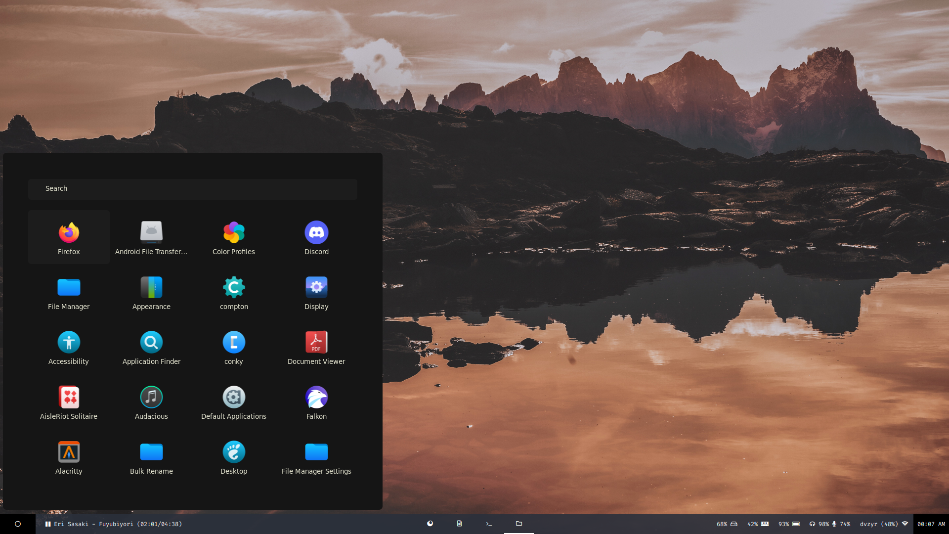
Task: Open Document Viewer
Action: tap(316, 347)
